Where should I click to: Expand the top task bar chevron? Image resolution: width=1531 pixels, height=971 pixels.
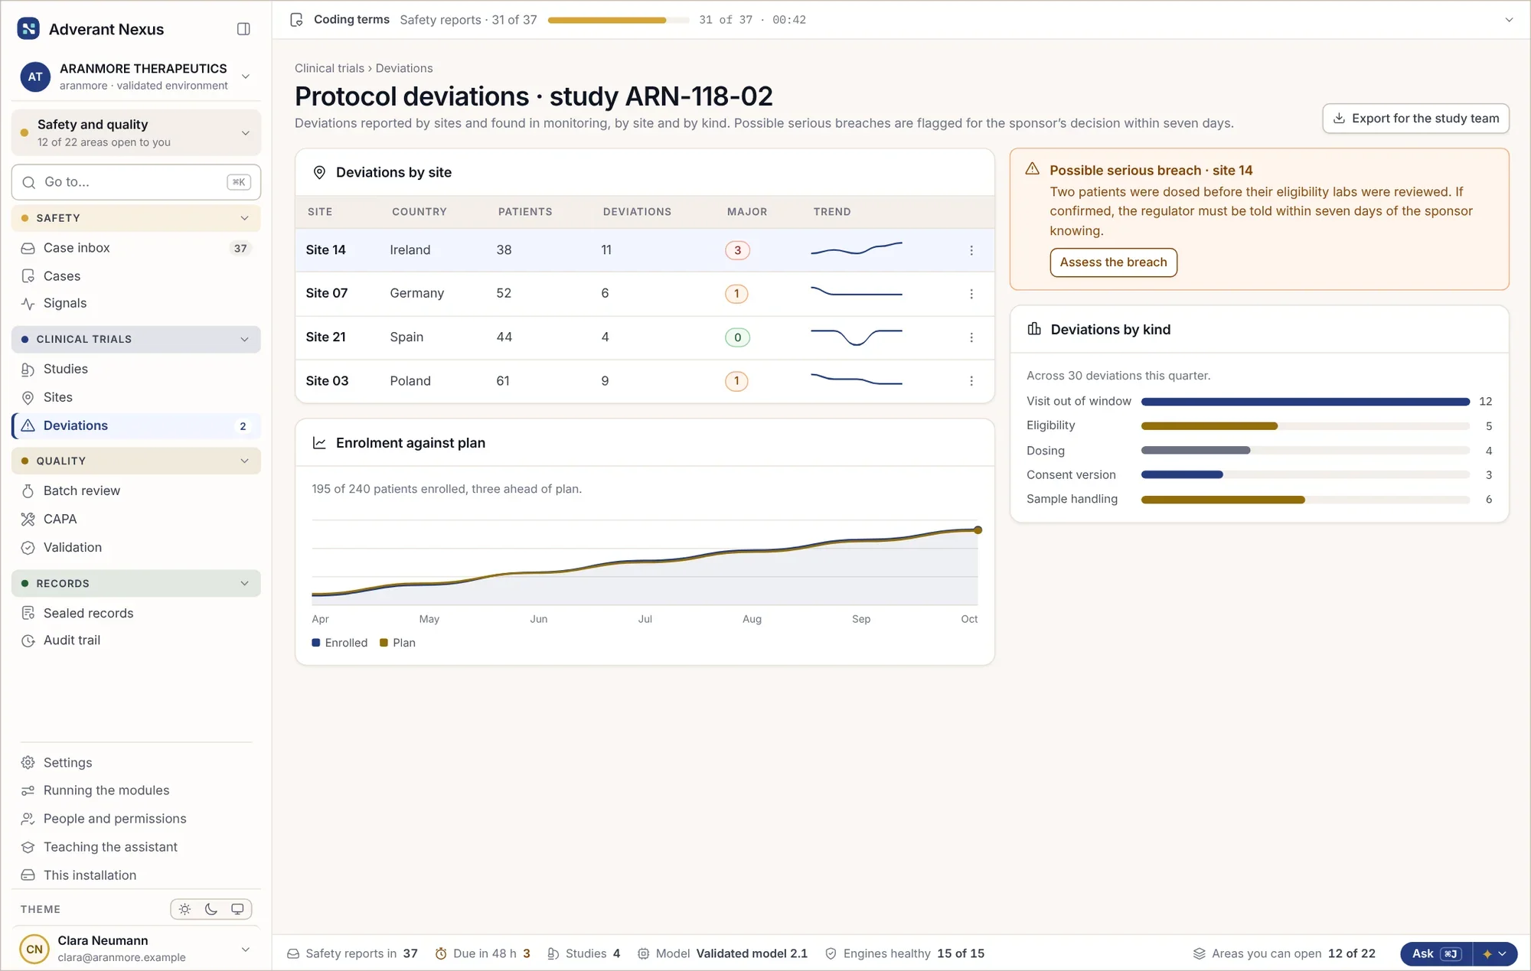coord(1509,20)
